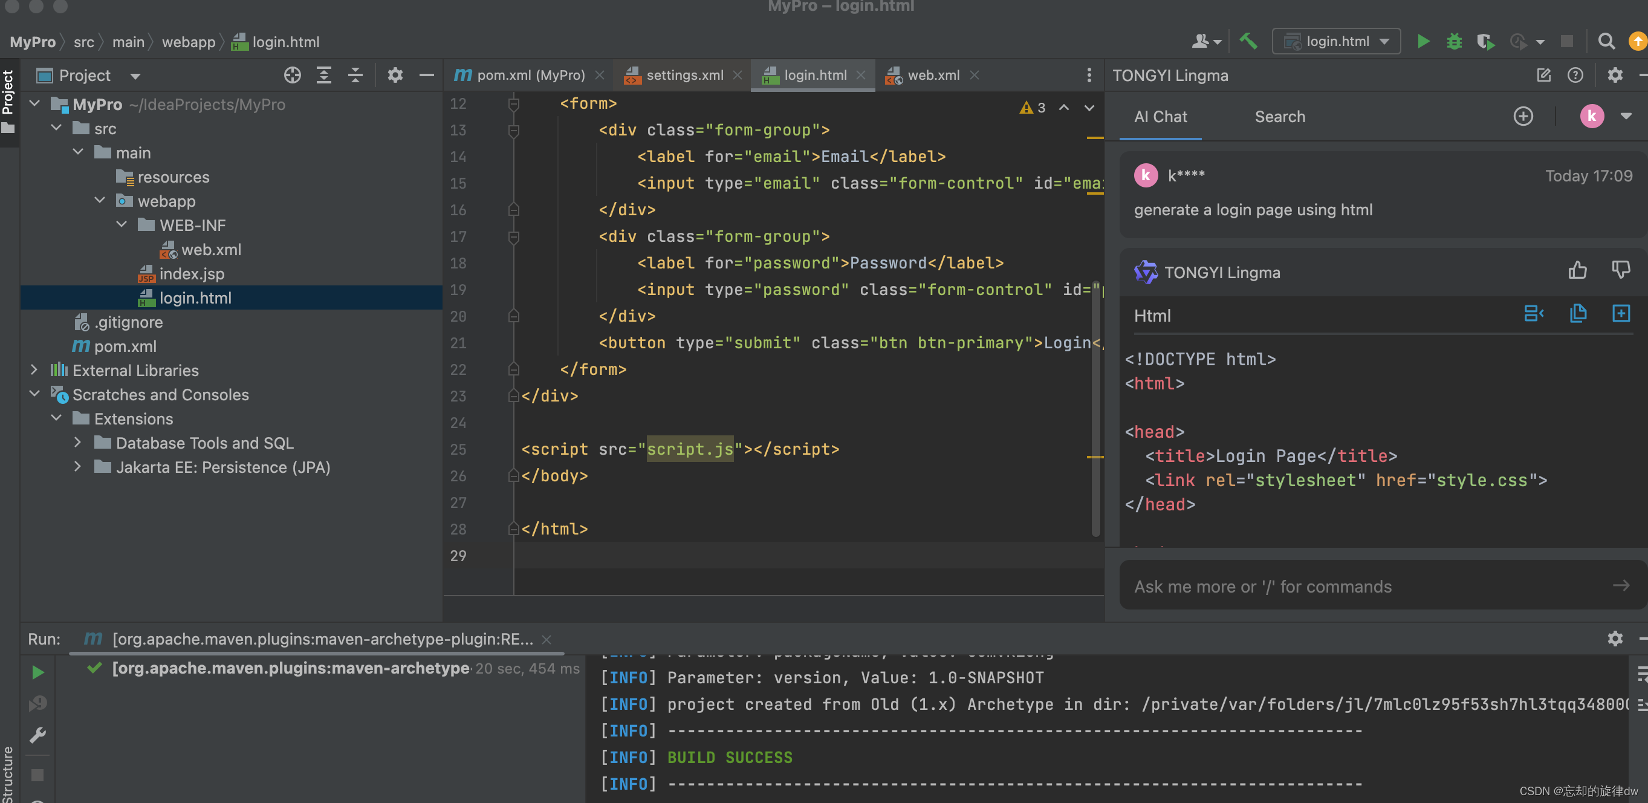Select opened file crosshair icon in Project panel
1648x803 pixels.
(293, 76)
